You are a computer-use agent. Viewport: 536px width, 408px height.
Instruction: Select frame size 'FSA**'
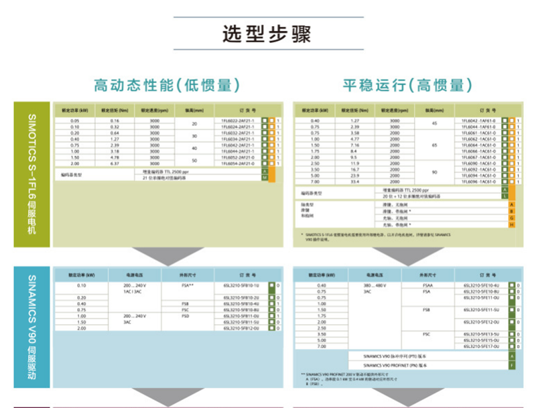[188, 285]
